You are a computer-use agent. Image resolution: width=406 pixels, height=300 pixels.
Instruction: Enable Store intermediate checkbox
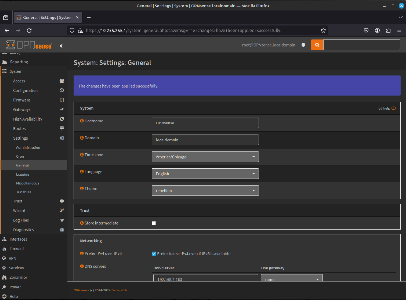point(154,223)
